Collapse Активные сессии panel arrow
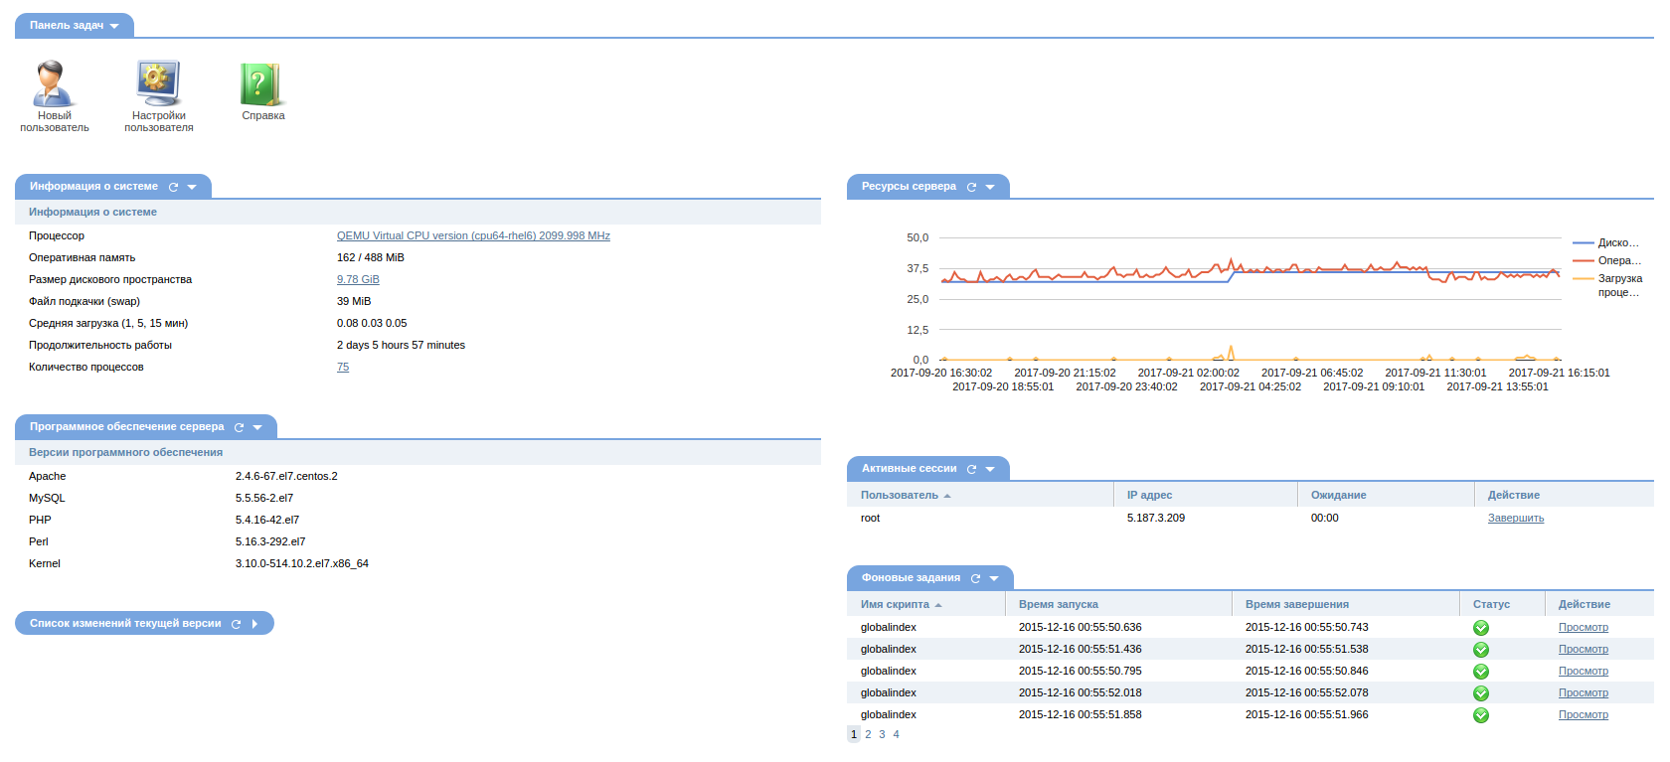Image resolution: width=1670 pixels, height=762 pixels. point(990,469)
